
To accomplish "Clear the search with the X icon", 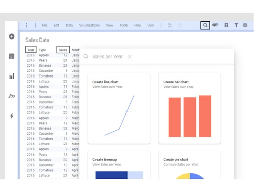I will point(130,57).
